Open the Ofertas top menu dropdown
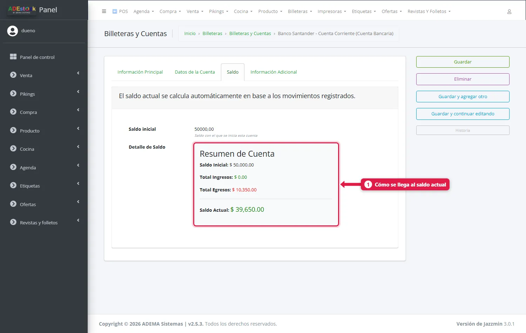This screenshot has height=333, width=526. pos(392,12)
